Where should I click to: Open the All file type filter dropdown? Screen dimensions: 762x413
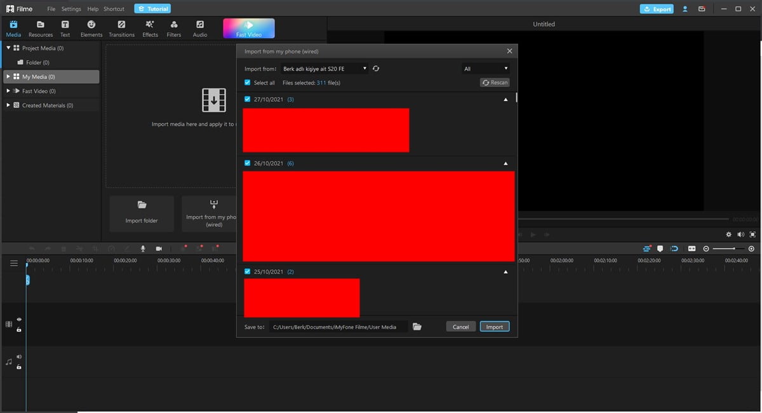[486, 69]
